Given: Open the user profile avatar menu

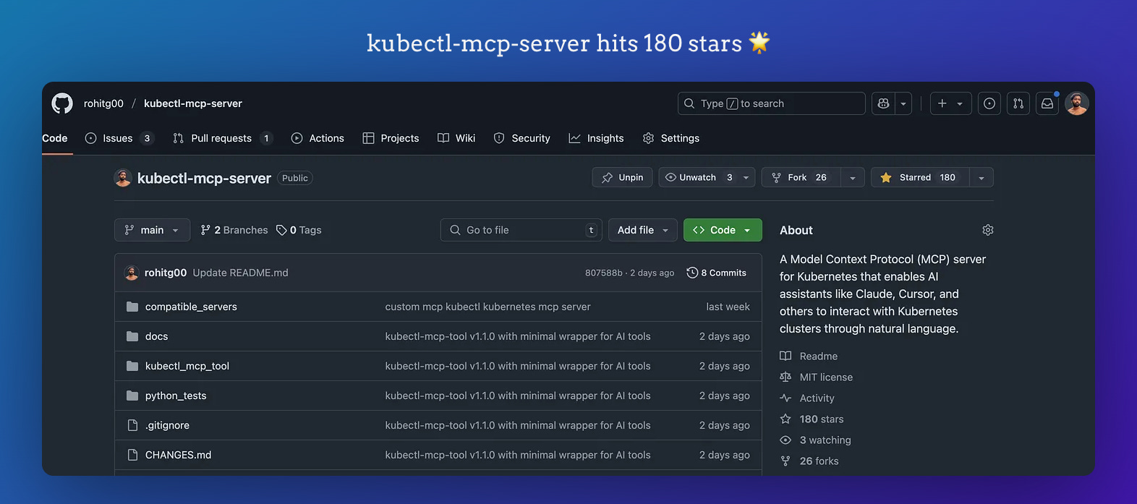Looking at the screenshot, I should [1077, 103].
